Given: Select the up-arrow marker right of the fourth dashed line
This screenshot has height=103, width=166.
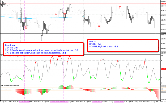Looking at the screenshot, I should click(x=99, y=27).
